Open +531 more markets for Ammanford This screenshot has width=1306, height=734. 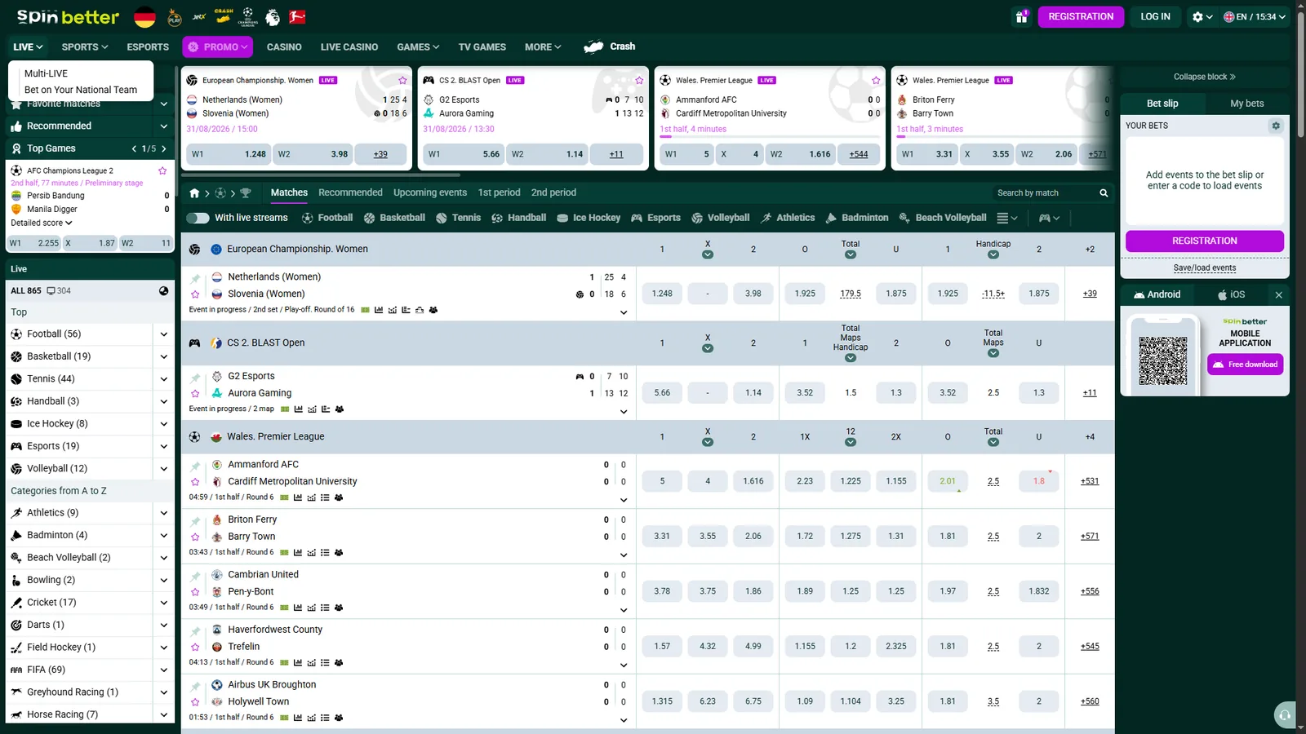coord(1090,481)
